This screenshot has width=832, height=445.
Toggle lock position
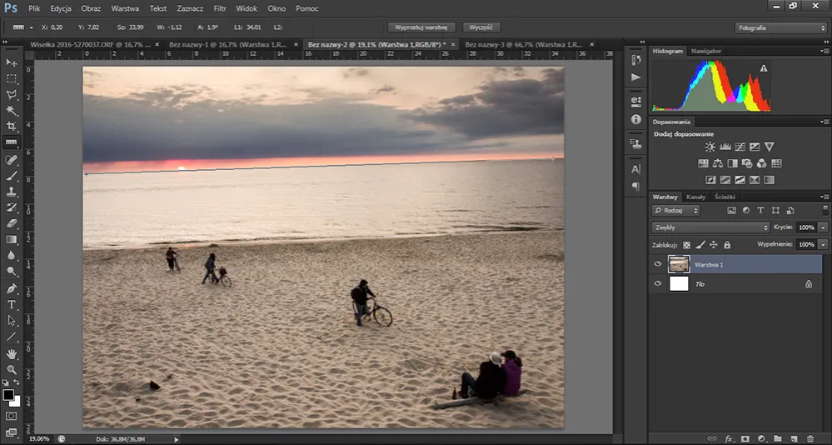(x=714, y=245)
